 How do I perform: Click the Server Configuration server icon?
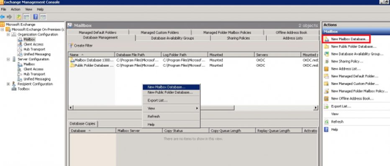(x=14, y=59)
